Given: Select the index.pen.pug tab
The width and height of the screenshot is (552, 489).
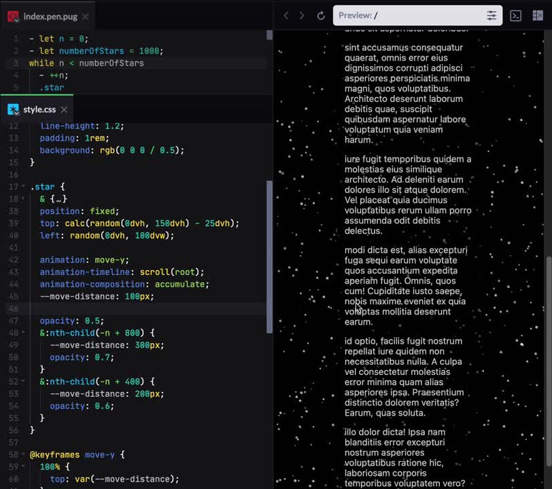Looking at the screenshot, I should (x=50, y=16).
